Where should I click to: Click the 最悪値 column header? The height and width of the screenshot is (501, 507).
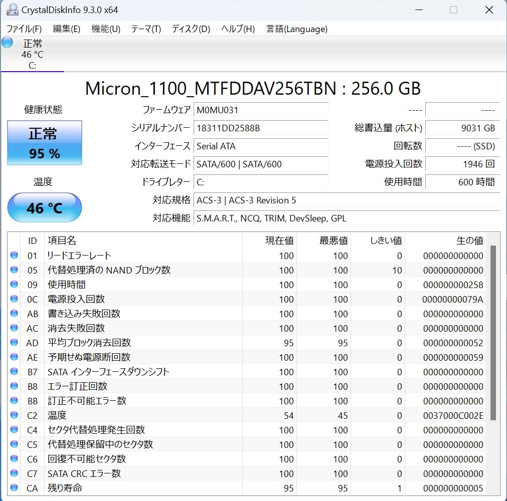[323, 240]
